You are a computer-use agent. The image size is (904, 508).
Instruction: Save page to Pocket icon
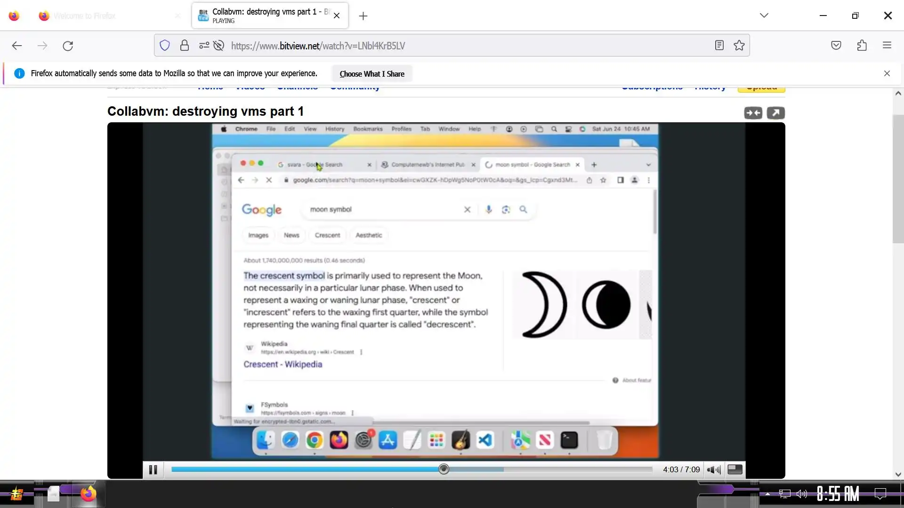tap(836, 46)
